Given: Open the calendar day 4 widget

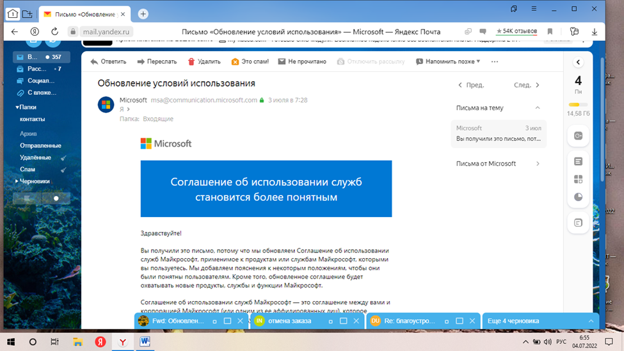Looking at the screenshot, I should tap(578, 84).
